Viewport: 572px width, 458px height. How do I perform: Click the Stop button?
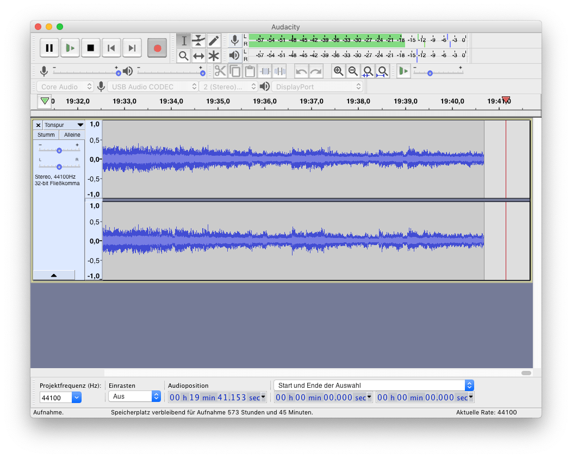tap(91, 48)
